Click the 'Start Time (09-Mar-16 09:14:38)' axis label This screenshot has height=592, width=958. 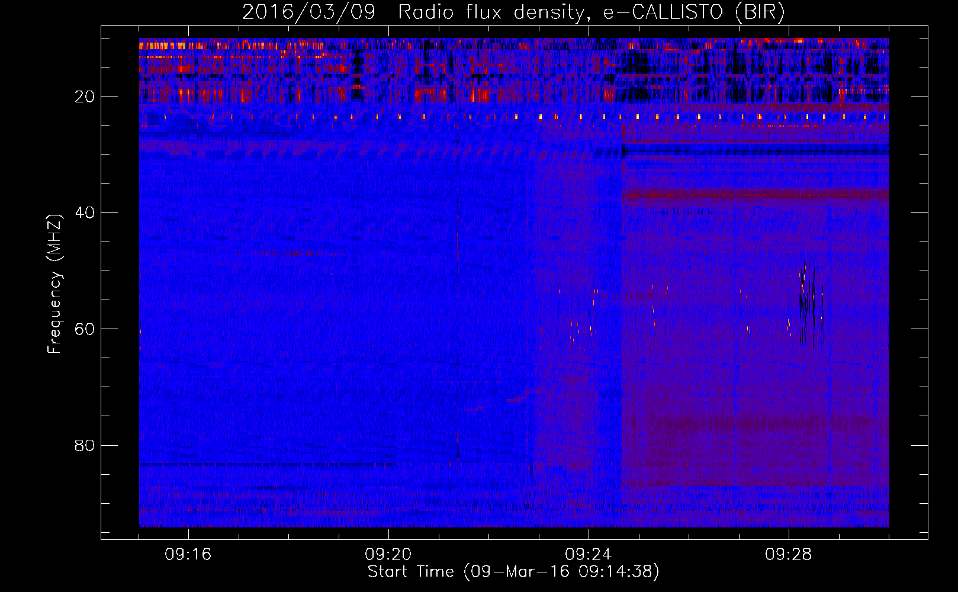coord(513,572)
